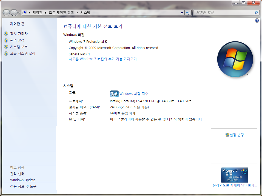The image size is (262, 196).
Task: Click the 펜 및 터치 input status text
Action: click(156, 120)
